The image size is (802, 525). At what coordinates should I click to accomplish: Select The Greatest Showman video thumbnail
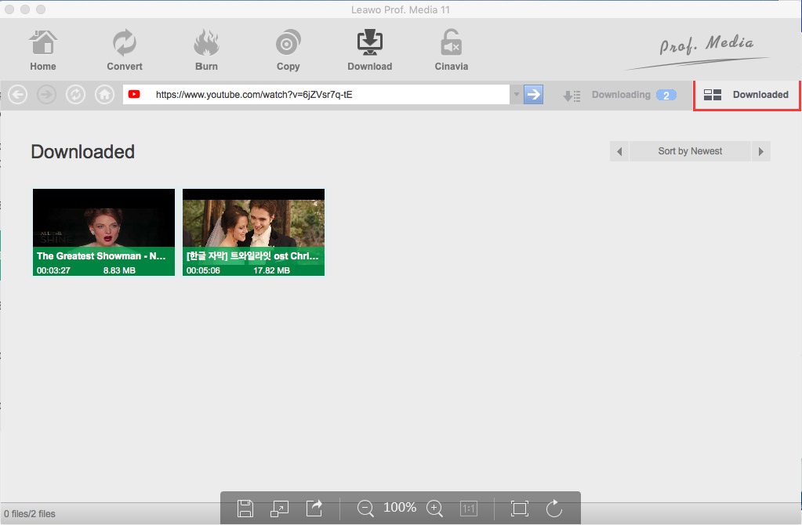103,232
